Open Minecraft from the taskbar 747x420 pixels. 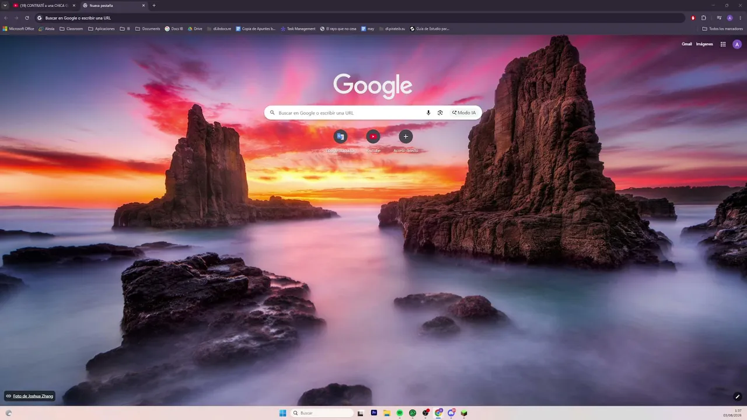(464, 413)
